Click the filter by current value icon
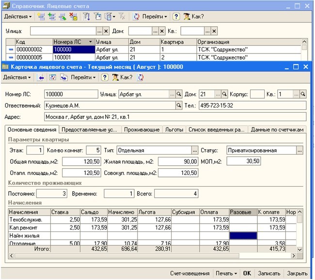 click(x=97, y=17)
